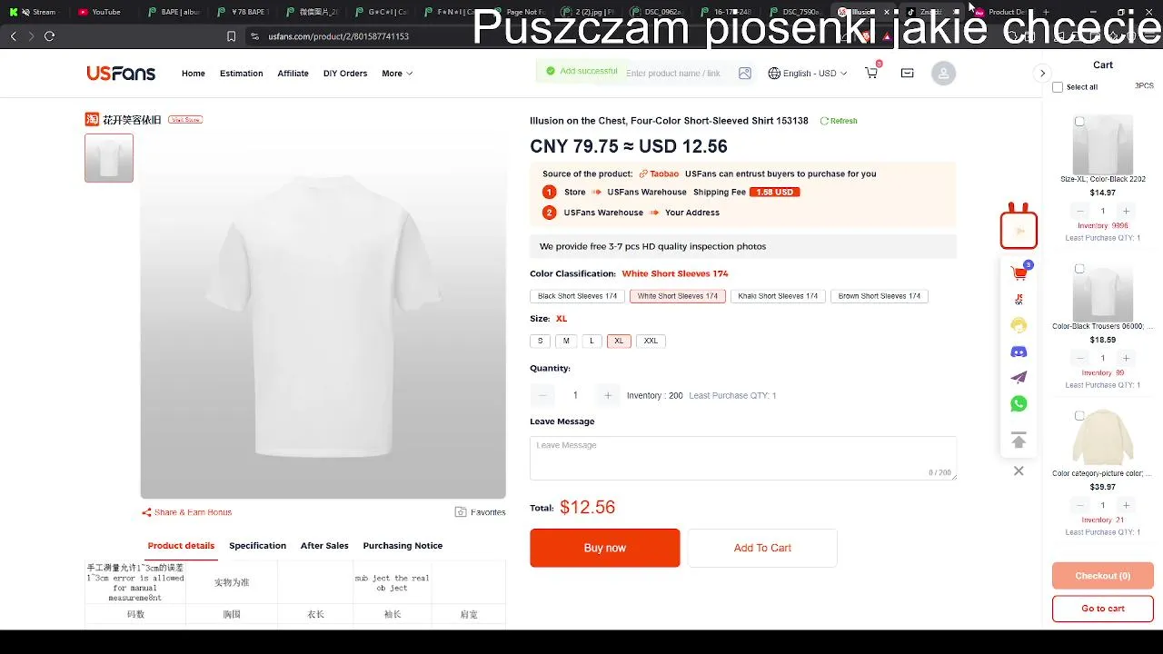Click Add To Cart button
Image resolution: width=1163 pixels, height=654 pixels.
click(761, 548)
